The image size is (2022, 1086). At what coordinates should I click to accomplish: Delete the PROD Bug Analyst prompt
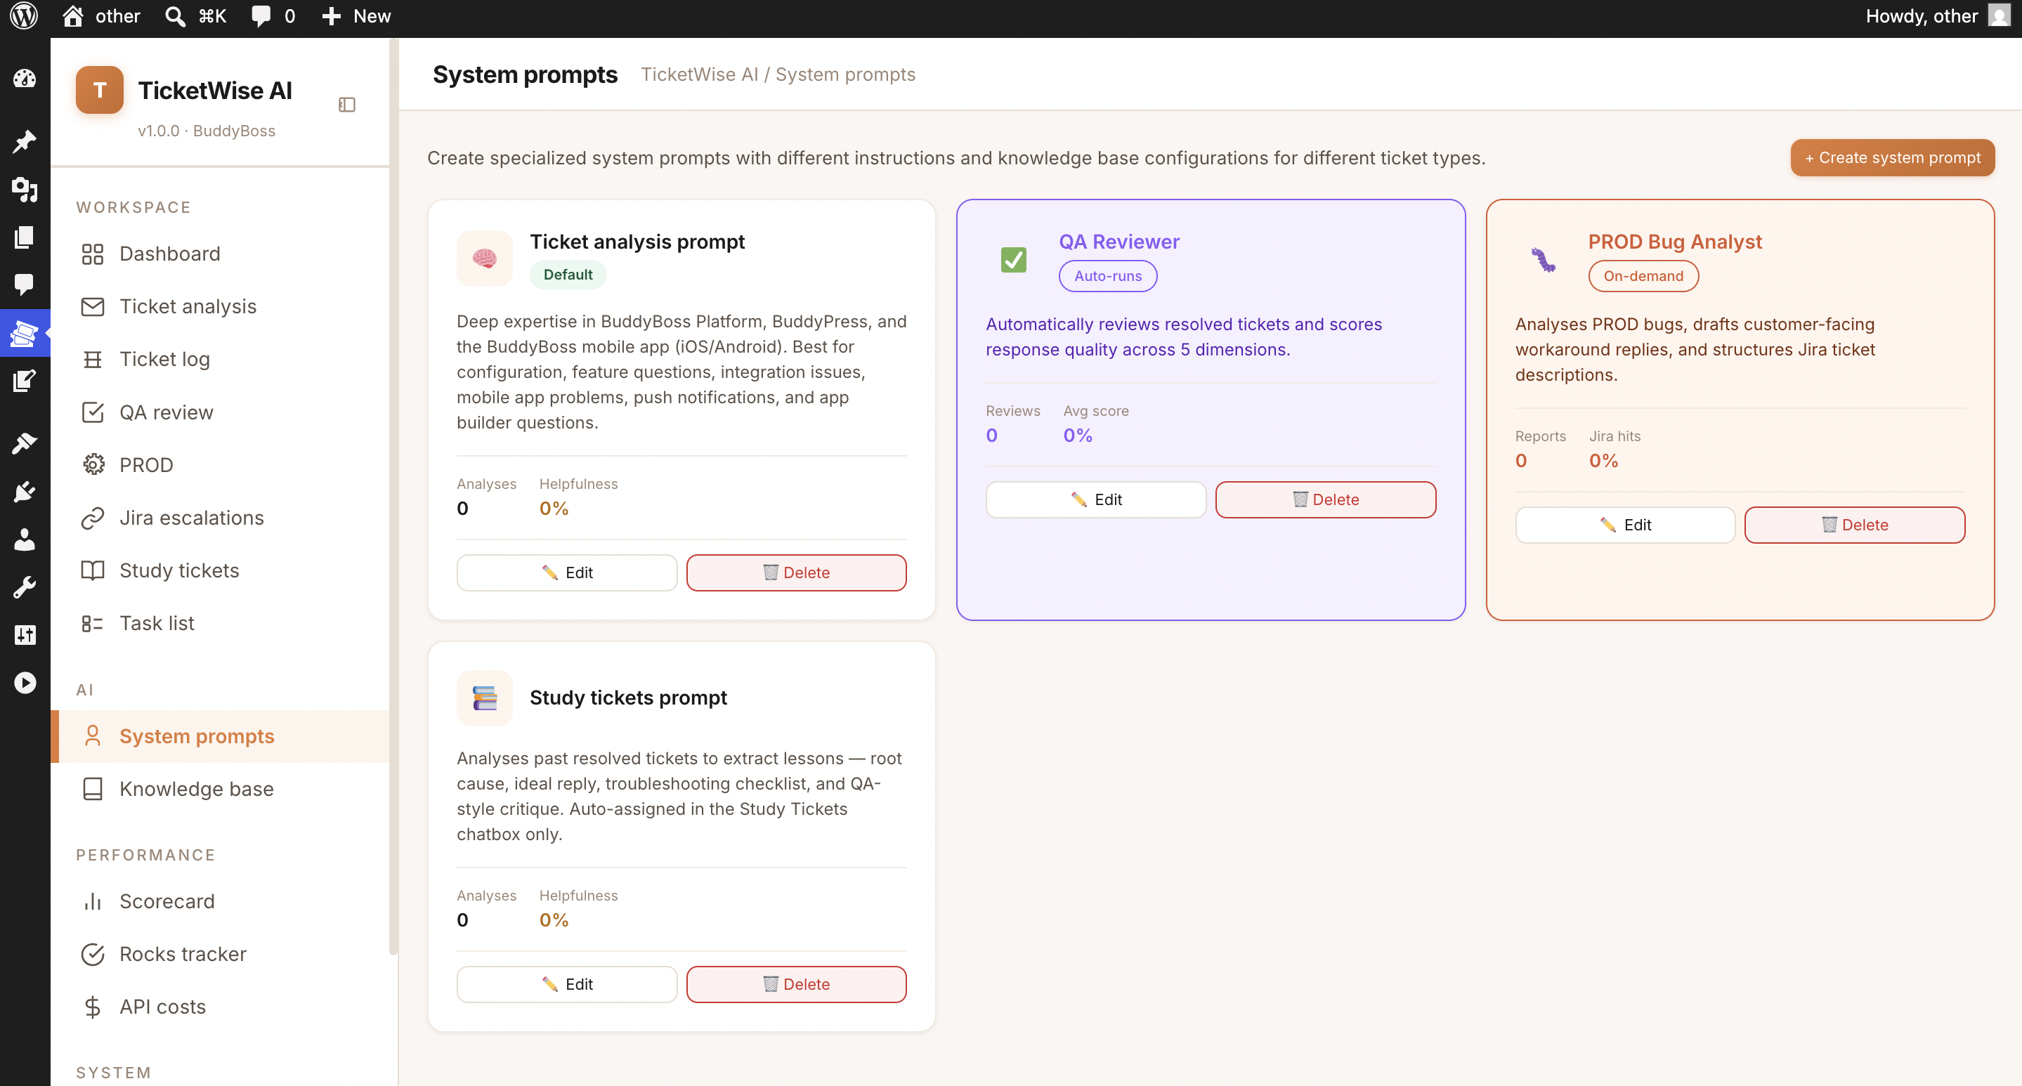(1855, 525)
